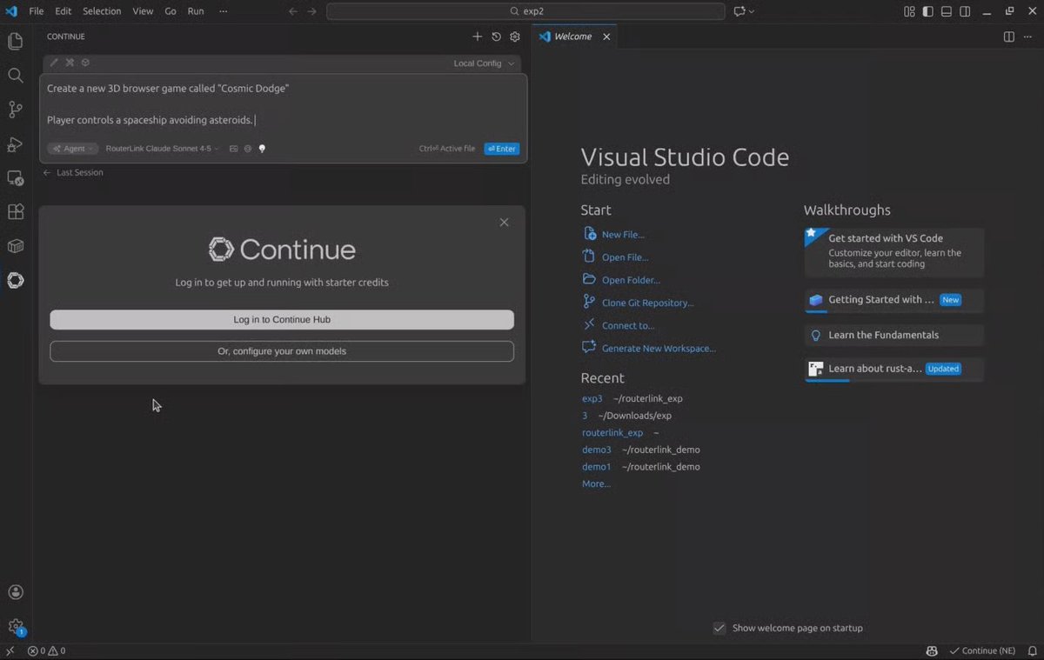
Task: Open the View menu
Action: [143, 11]
